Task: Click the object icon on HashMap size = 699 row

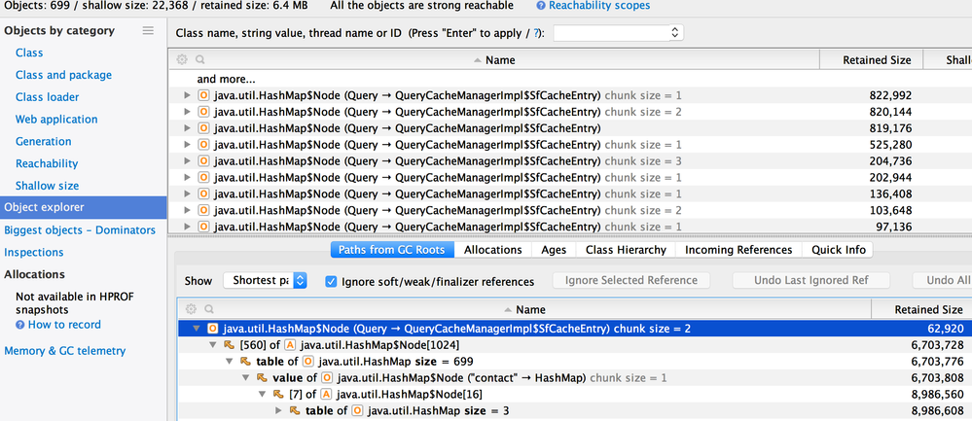Action: click(x=310, y=362)
